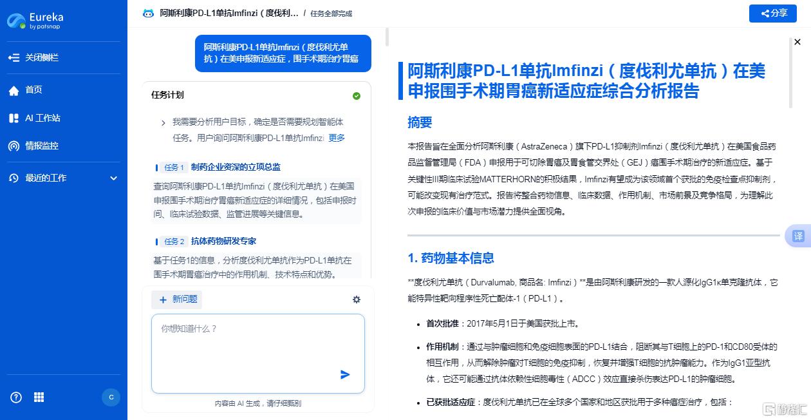Click the blue robot icon in header
The height and width of the screenshot is (420, 811).
(x=148, y=14)
